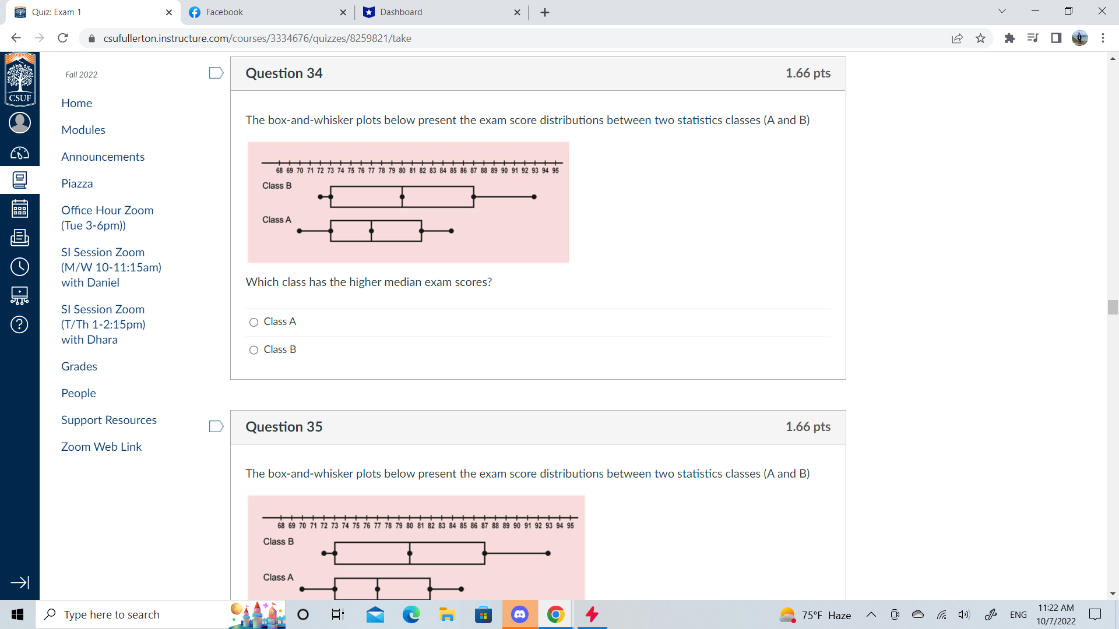Viewport: 1119px width, 629px height.
Task: Flag Question 34 for review
Action: click(x=216, y=73)
